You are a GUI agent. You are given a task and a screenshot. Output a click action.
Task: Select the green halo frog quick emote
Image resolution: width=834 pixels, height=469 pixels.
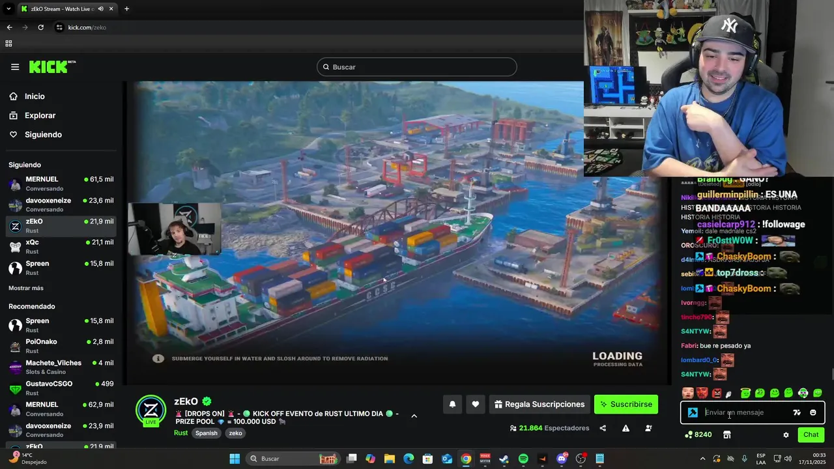pos(745,393)
